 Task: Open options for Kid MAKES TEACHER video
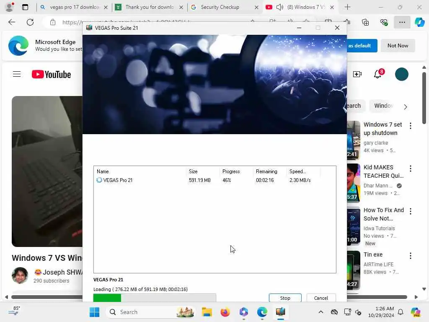pyautogui.click(x=411, y=169)
